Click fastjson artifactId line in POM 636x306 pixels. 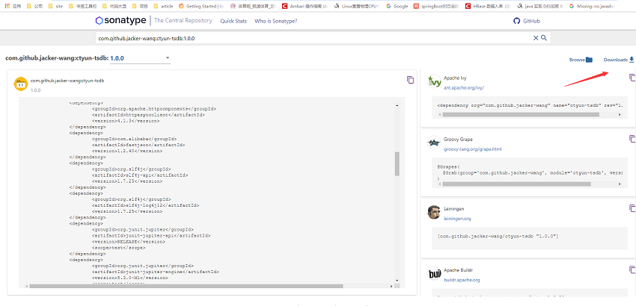[138, 145]
